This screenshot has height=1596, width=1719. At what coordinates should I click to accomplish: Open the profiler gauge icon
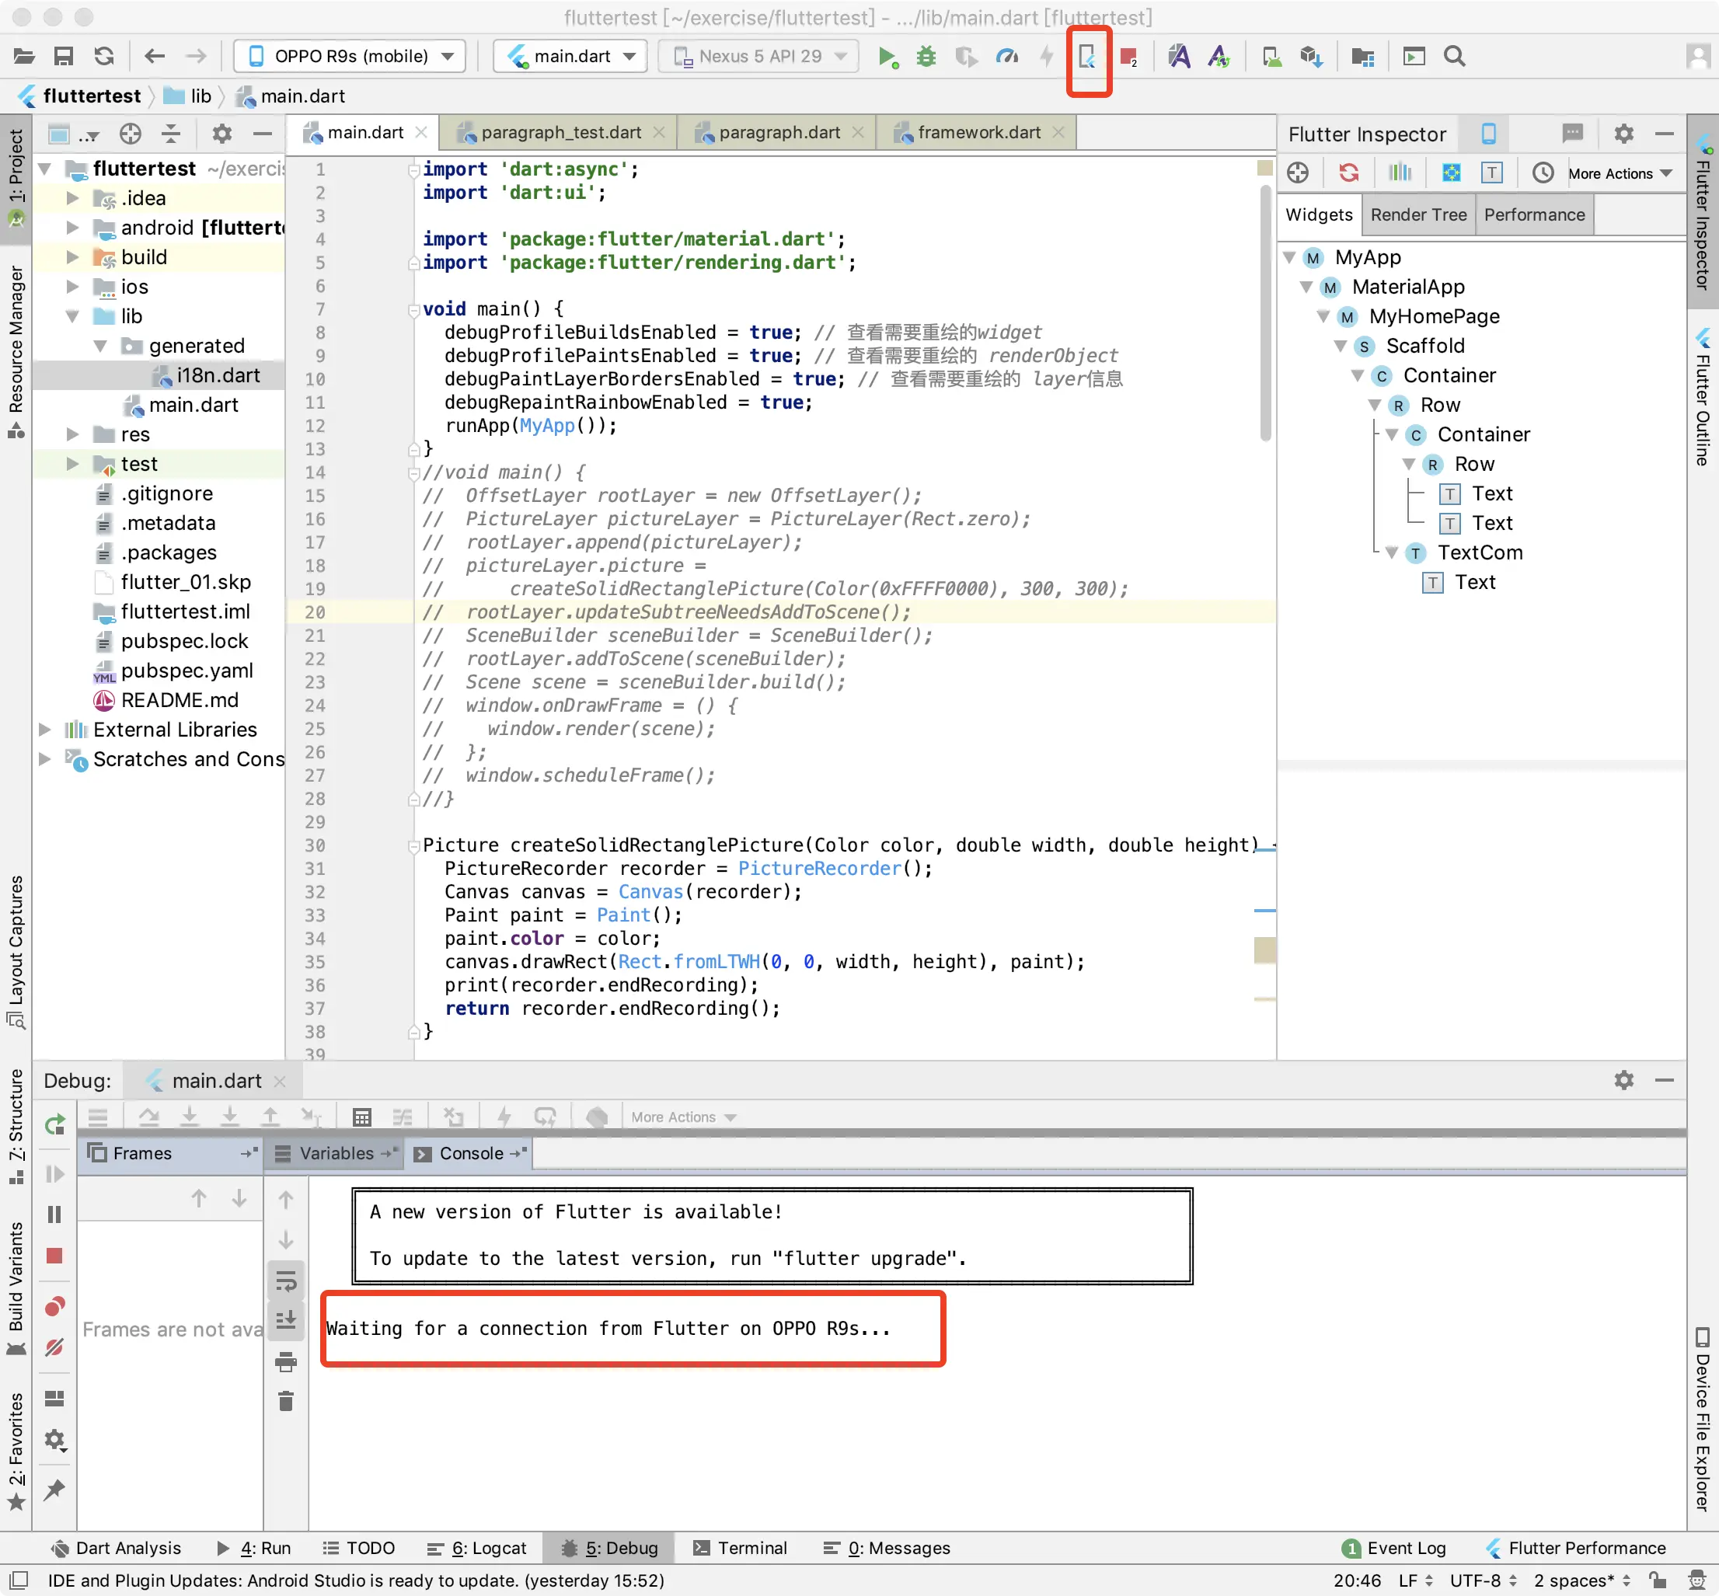pos(1007,57)
